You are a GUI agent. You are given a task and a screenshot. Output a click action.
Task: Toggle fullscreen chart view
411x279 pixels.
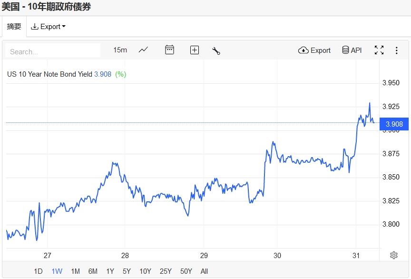pyautogui.click(x=379, y=50)
